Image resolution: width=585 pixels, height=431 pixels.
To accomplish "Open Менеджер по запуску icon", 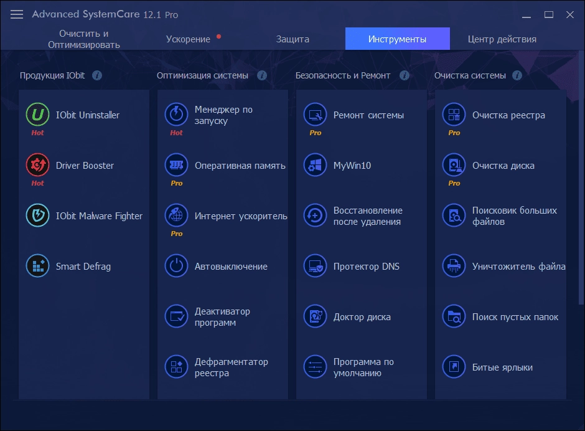I will click(177, 114).
